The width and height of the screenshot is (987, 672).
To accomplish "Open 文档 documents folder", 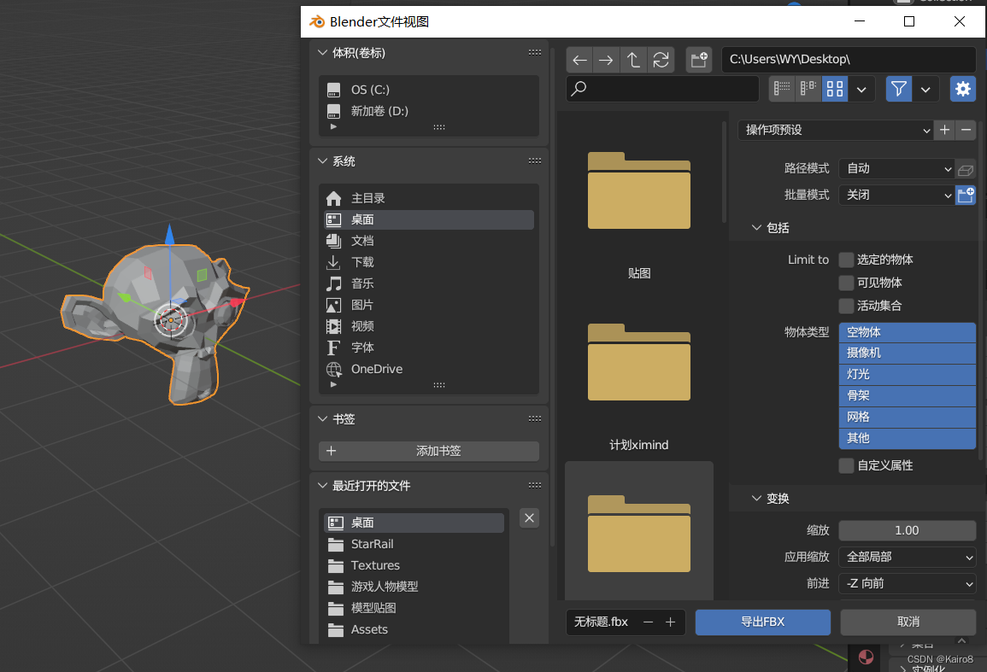I will (429, 241).
